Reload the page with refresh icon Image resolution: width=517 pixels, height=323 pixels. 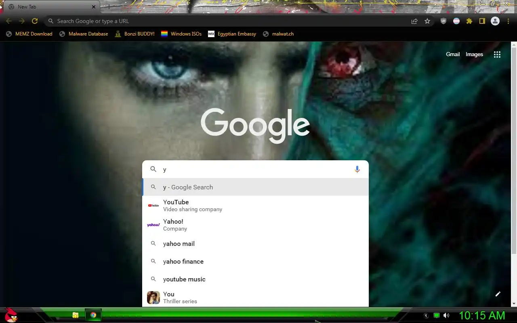[35, 21]
